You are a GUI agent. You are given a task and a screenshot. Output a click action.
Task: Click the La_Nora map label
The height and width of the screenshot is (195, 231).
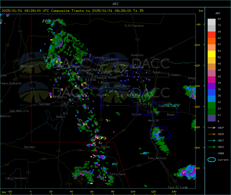102,65
